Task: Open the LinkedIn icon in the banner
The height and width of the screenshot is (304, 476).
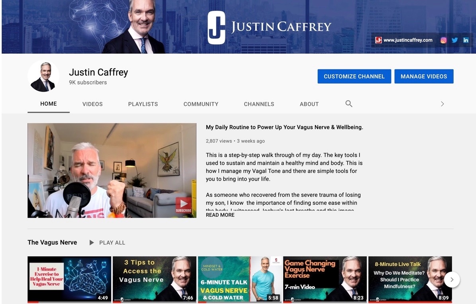Action: (x=466, y=40)
